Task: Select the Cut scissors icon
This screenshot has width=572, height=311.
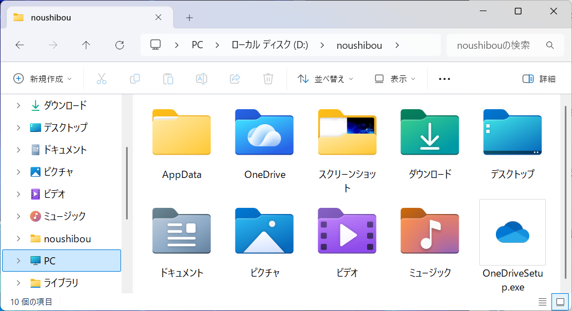Action: click(102, 79)
